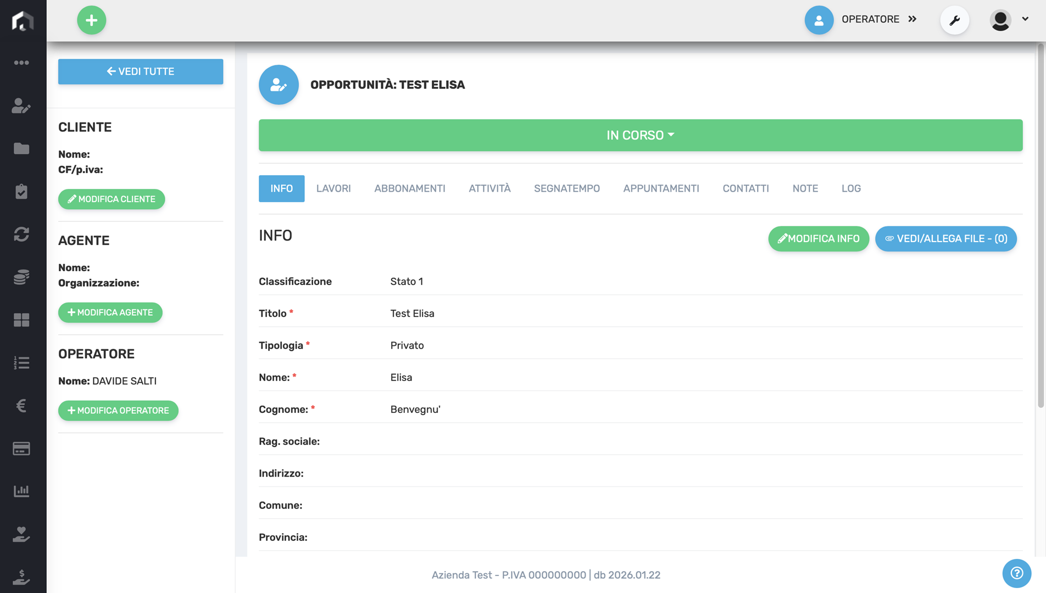Image resolution: width=1046 pixels, height=593 pixels.
Task: Click the refresh arrows sidebar icon
Action: (x=21, y=234)
